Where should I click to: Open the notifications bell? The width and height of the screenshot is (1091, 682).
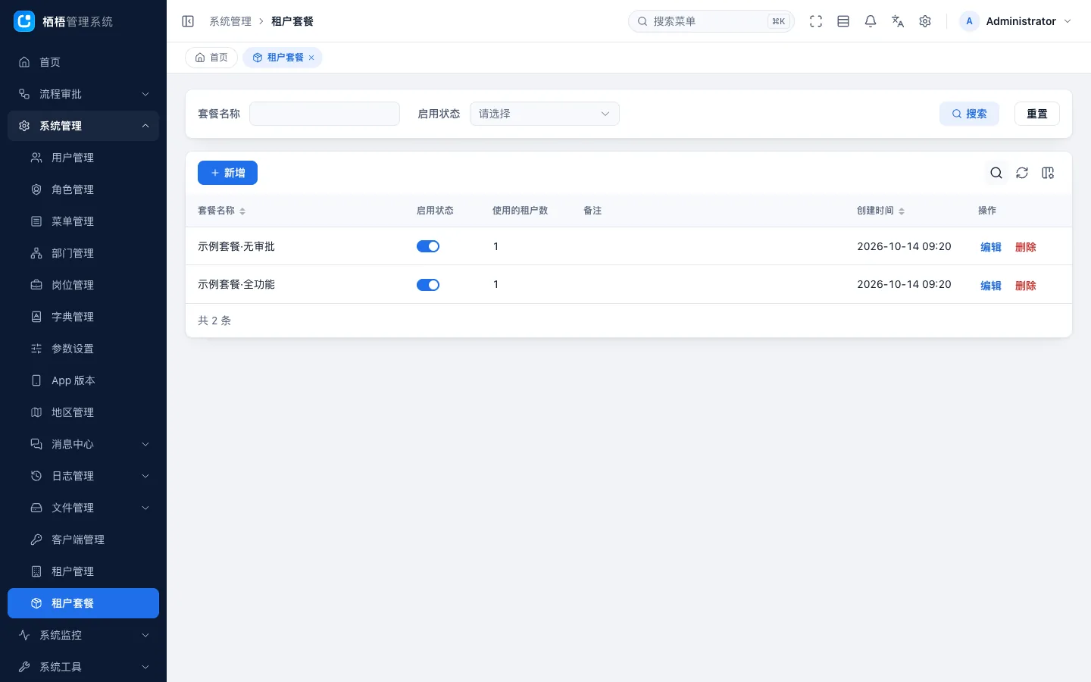coord(871,21)
